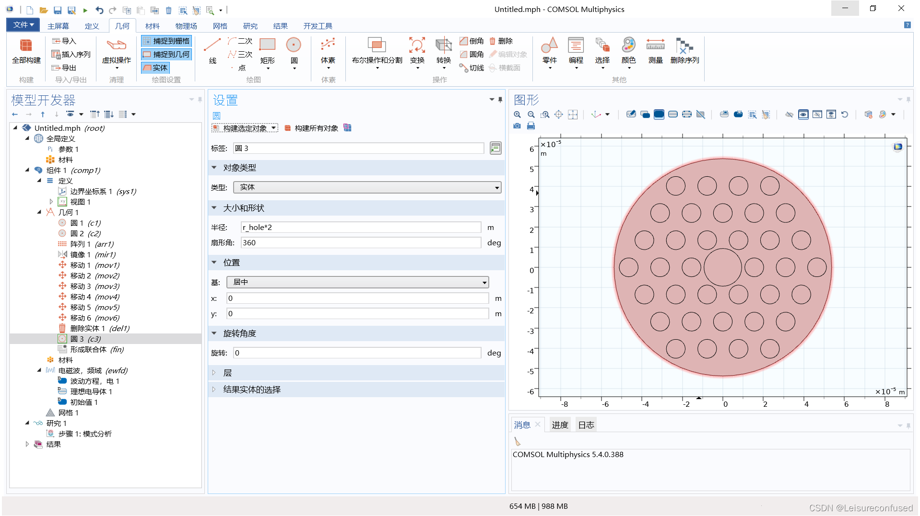Screen dimensions: 920x516
Task: Toggle the 实体 solid drawing mode
Action: (155, 68)
